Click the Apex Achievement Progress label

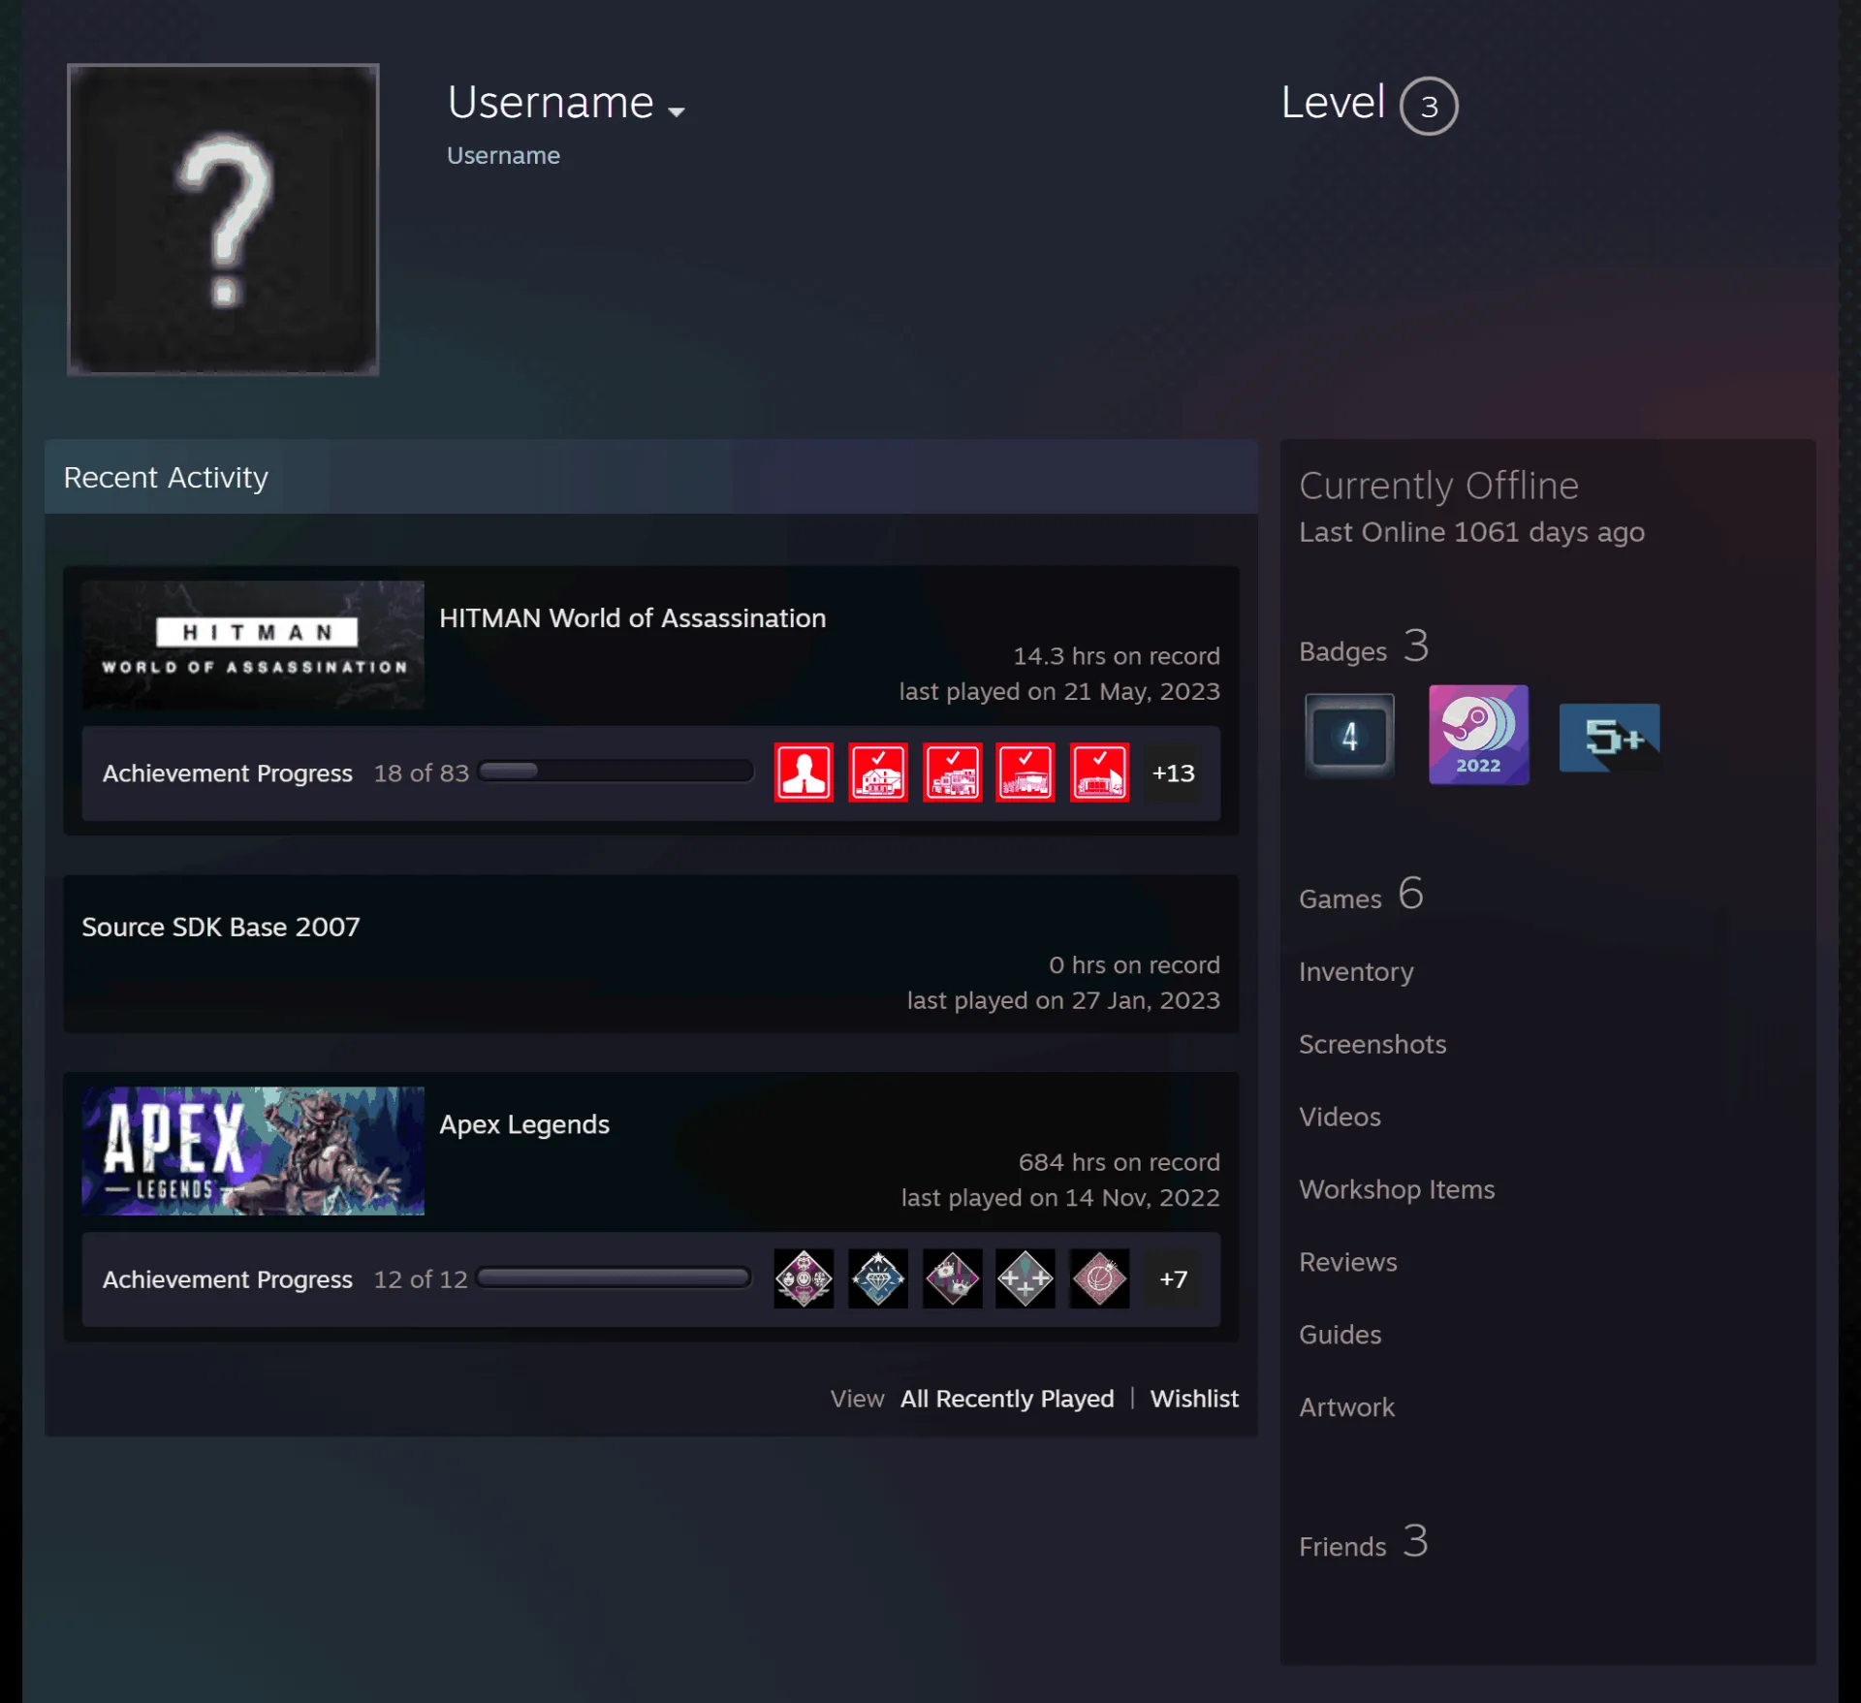[x=228, y=1279]
